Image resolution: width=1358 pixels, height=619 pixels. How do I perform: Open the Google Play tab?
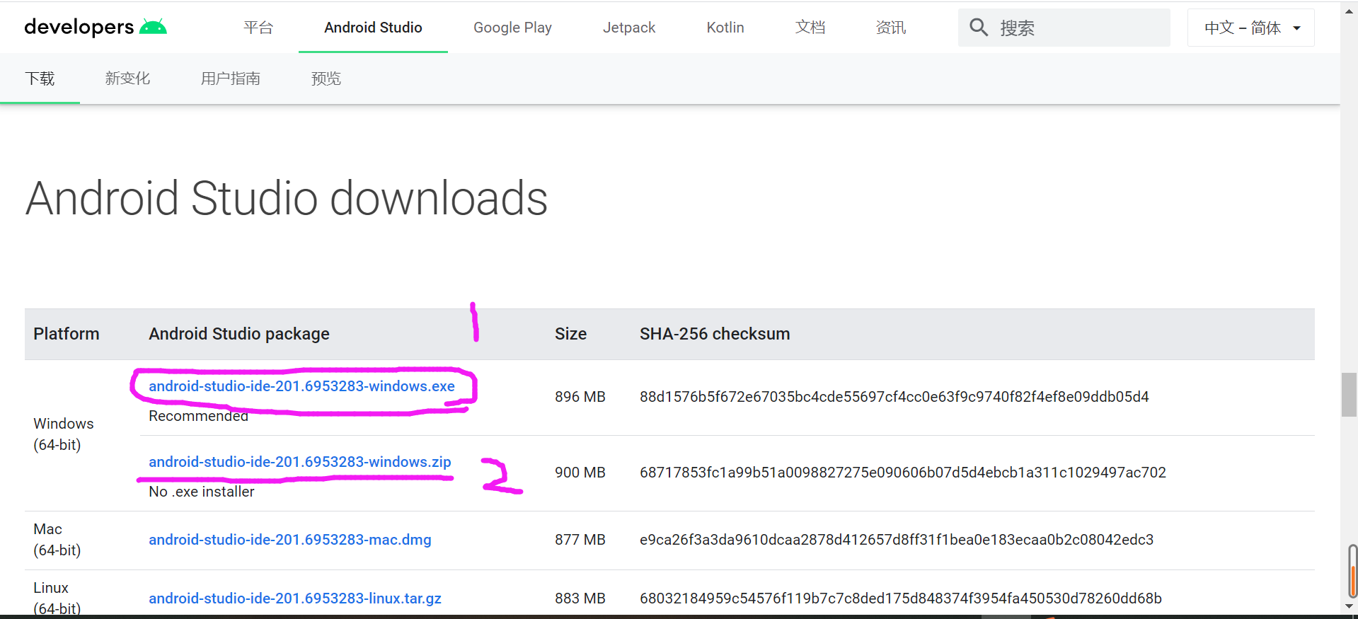pos(512,27)
